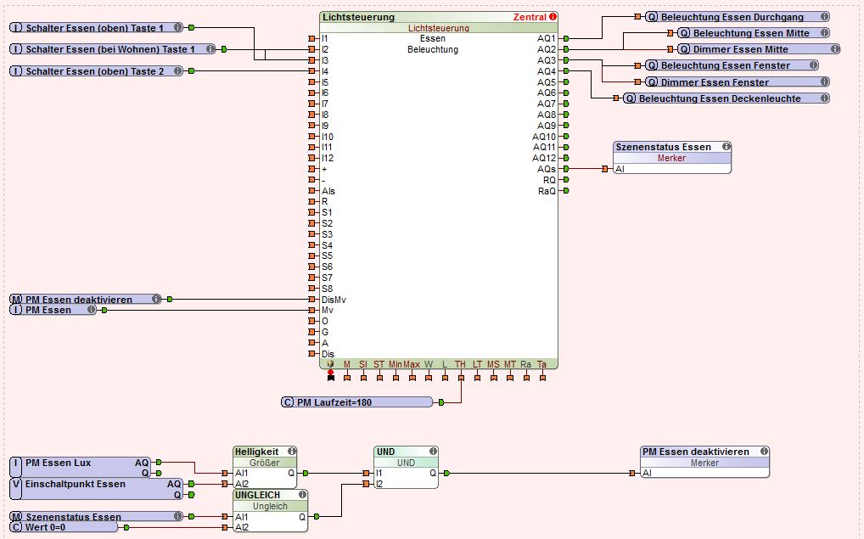Screen dimensions: 864x539
Task: Click the RaQ output pin
Action: click(566, 191)
